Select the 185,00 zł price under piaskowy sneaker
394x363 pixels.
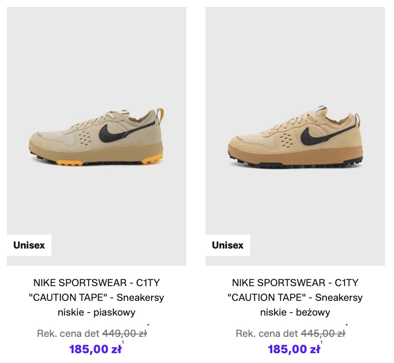click(x=95, y=350)
